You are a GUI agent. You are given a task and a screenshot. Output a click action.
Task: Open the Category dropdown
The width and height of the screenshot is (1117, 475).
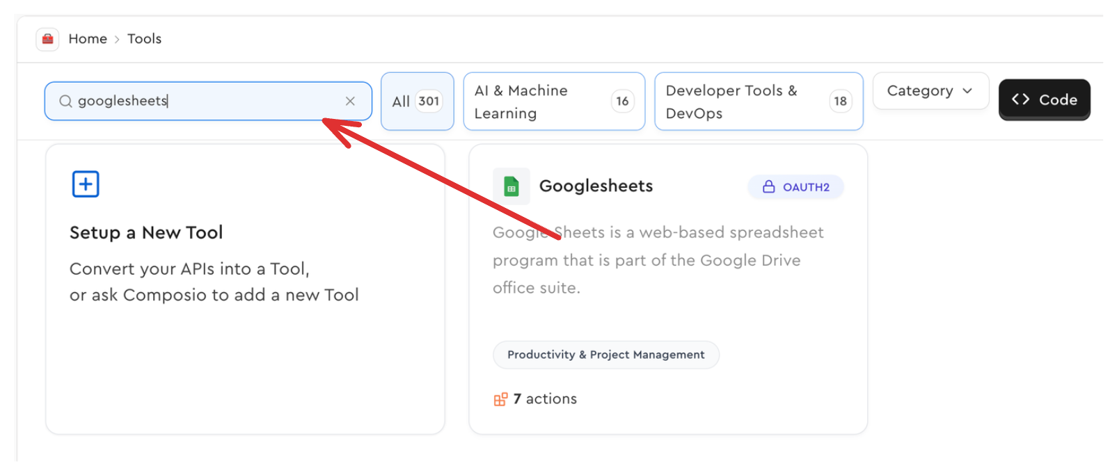click(x=920, y=91)
